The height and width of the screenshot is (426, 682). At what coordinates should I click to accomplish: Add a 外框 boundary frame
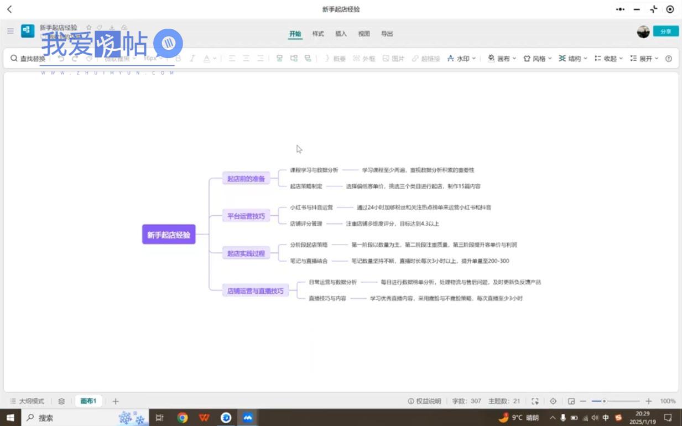364,59
